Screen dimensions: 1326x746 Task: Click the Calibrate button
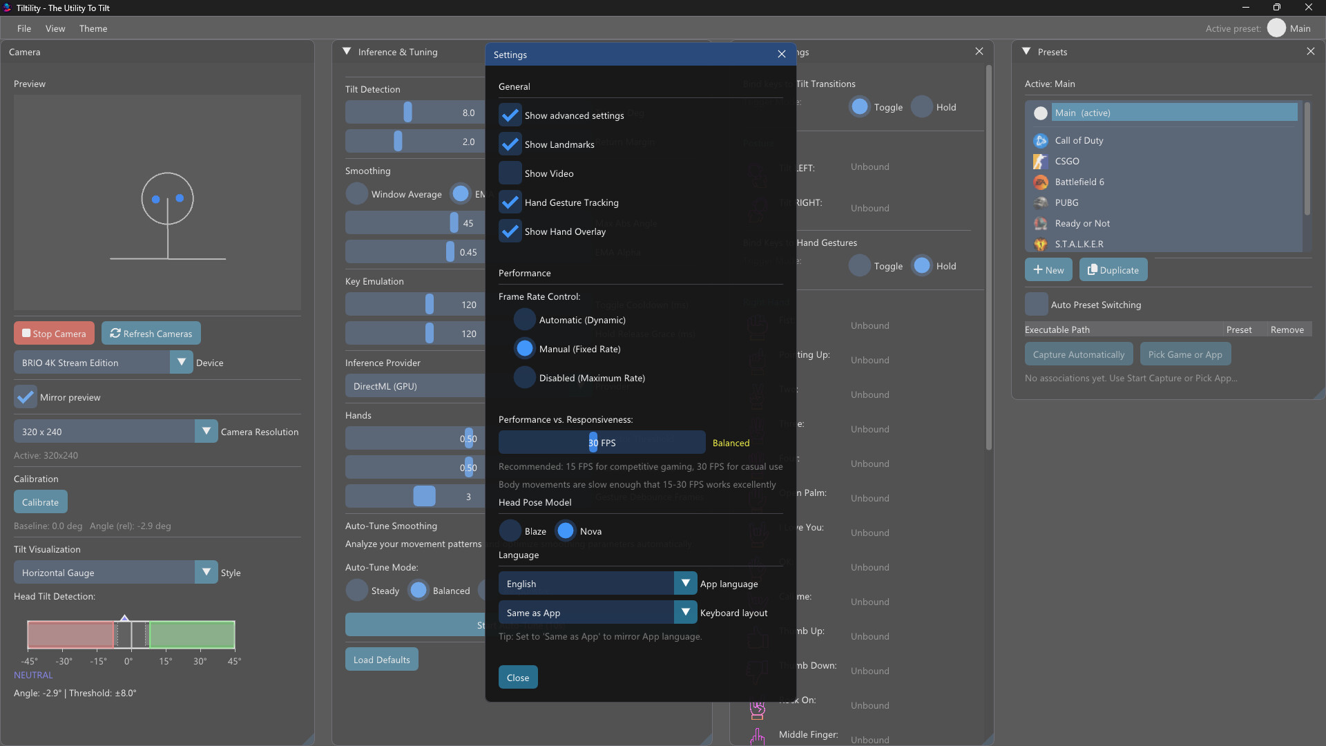39,501
